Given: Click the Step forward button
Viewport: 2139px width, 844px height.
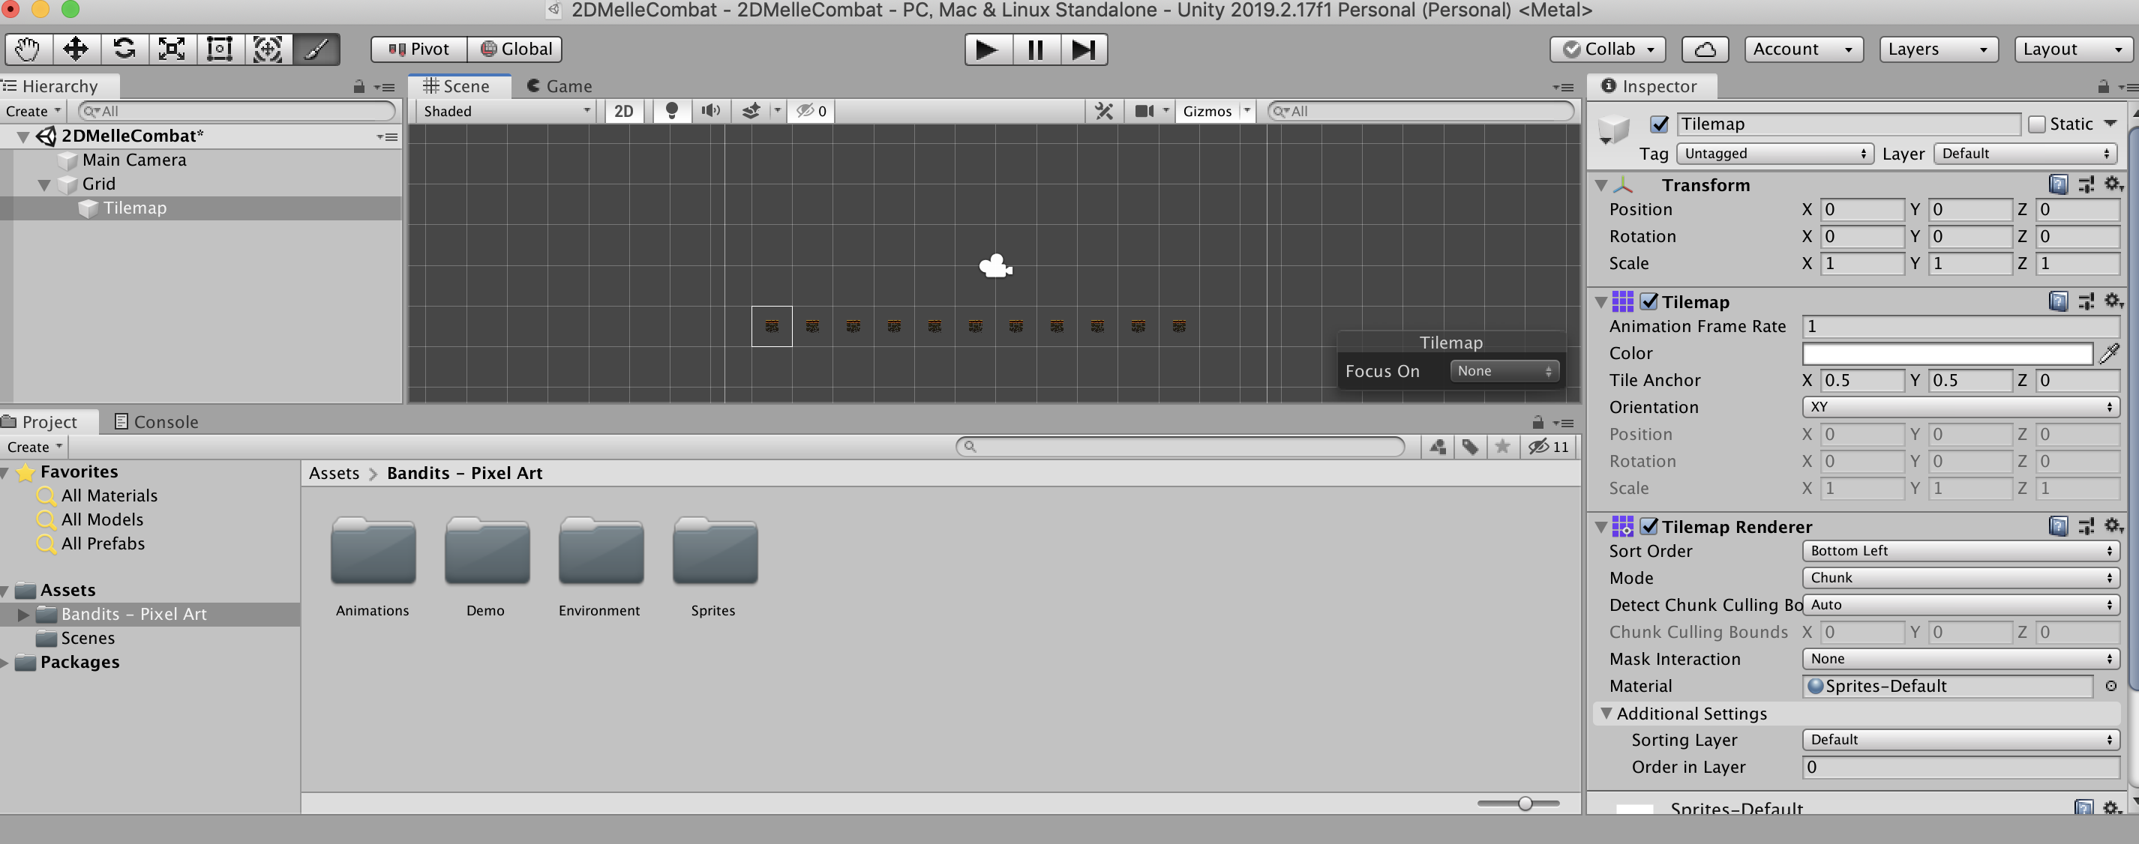Looking at the screenshot, I should coord(1083,49).
